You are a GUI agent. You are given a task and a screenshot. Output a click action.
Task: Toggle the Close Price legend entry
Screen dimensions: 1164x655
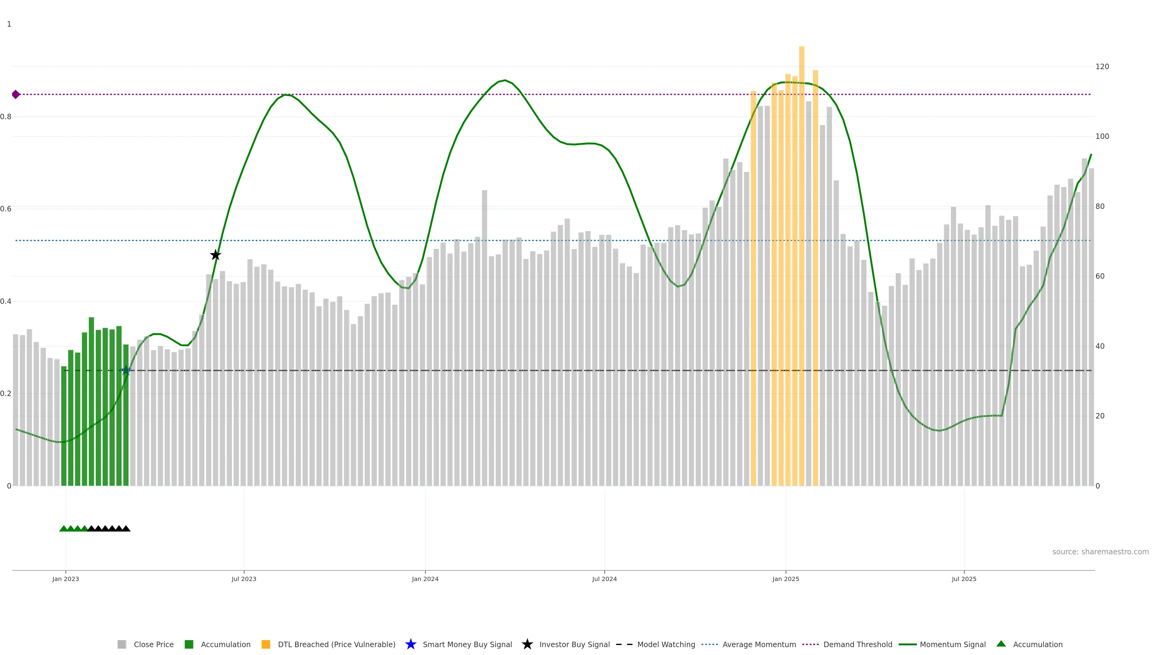point(153,645)
